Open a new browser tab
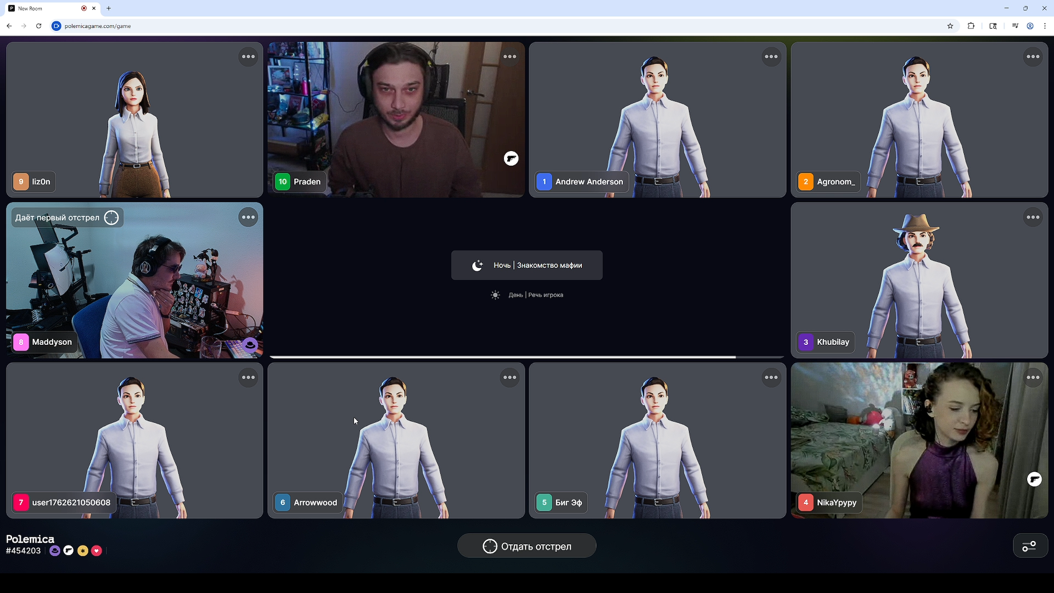Screen dimensions: 1054x593 click(x=109, y=8)
